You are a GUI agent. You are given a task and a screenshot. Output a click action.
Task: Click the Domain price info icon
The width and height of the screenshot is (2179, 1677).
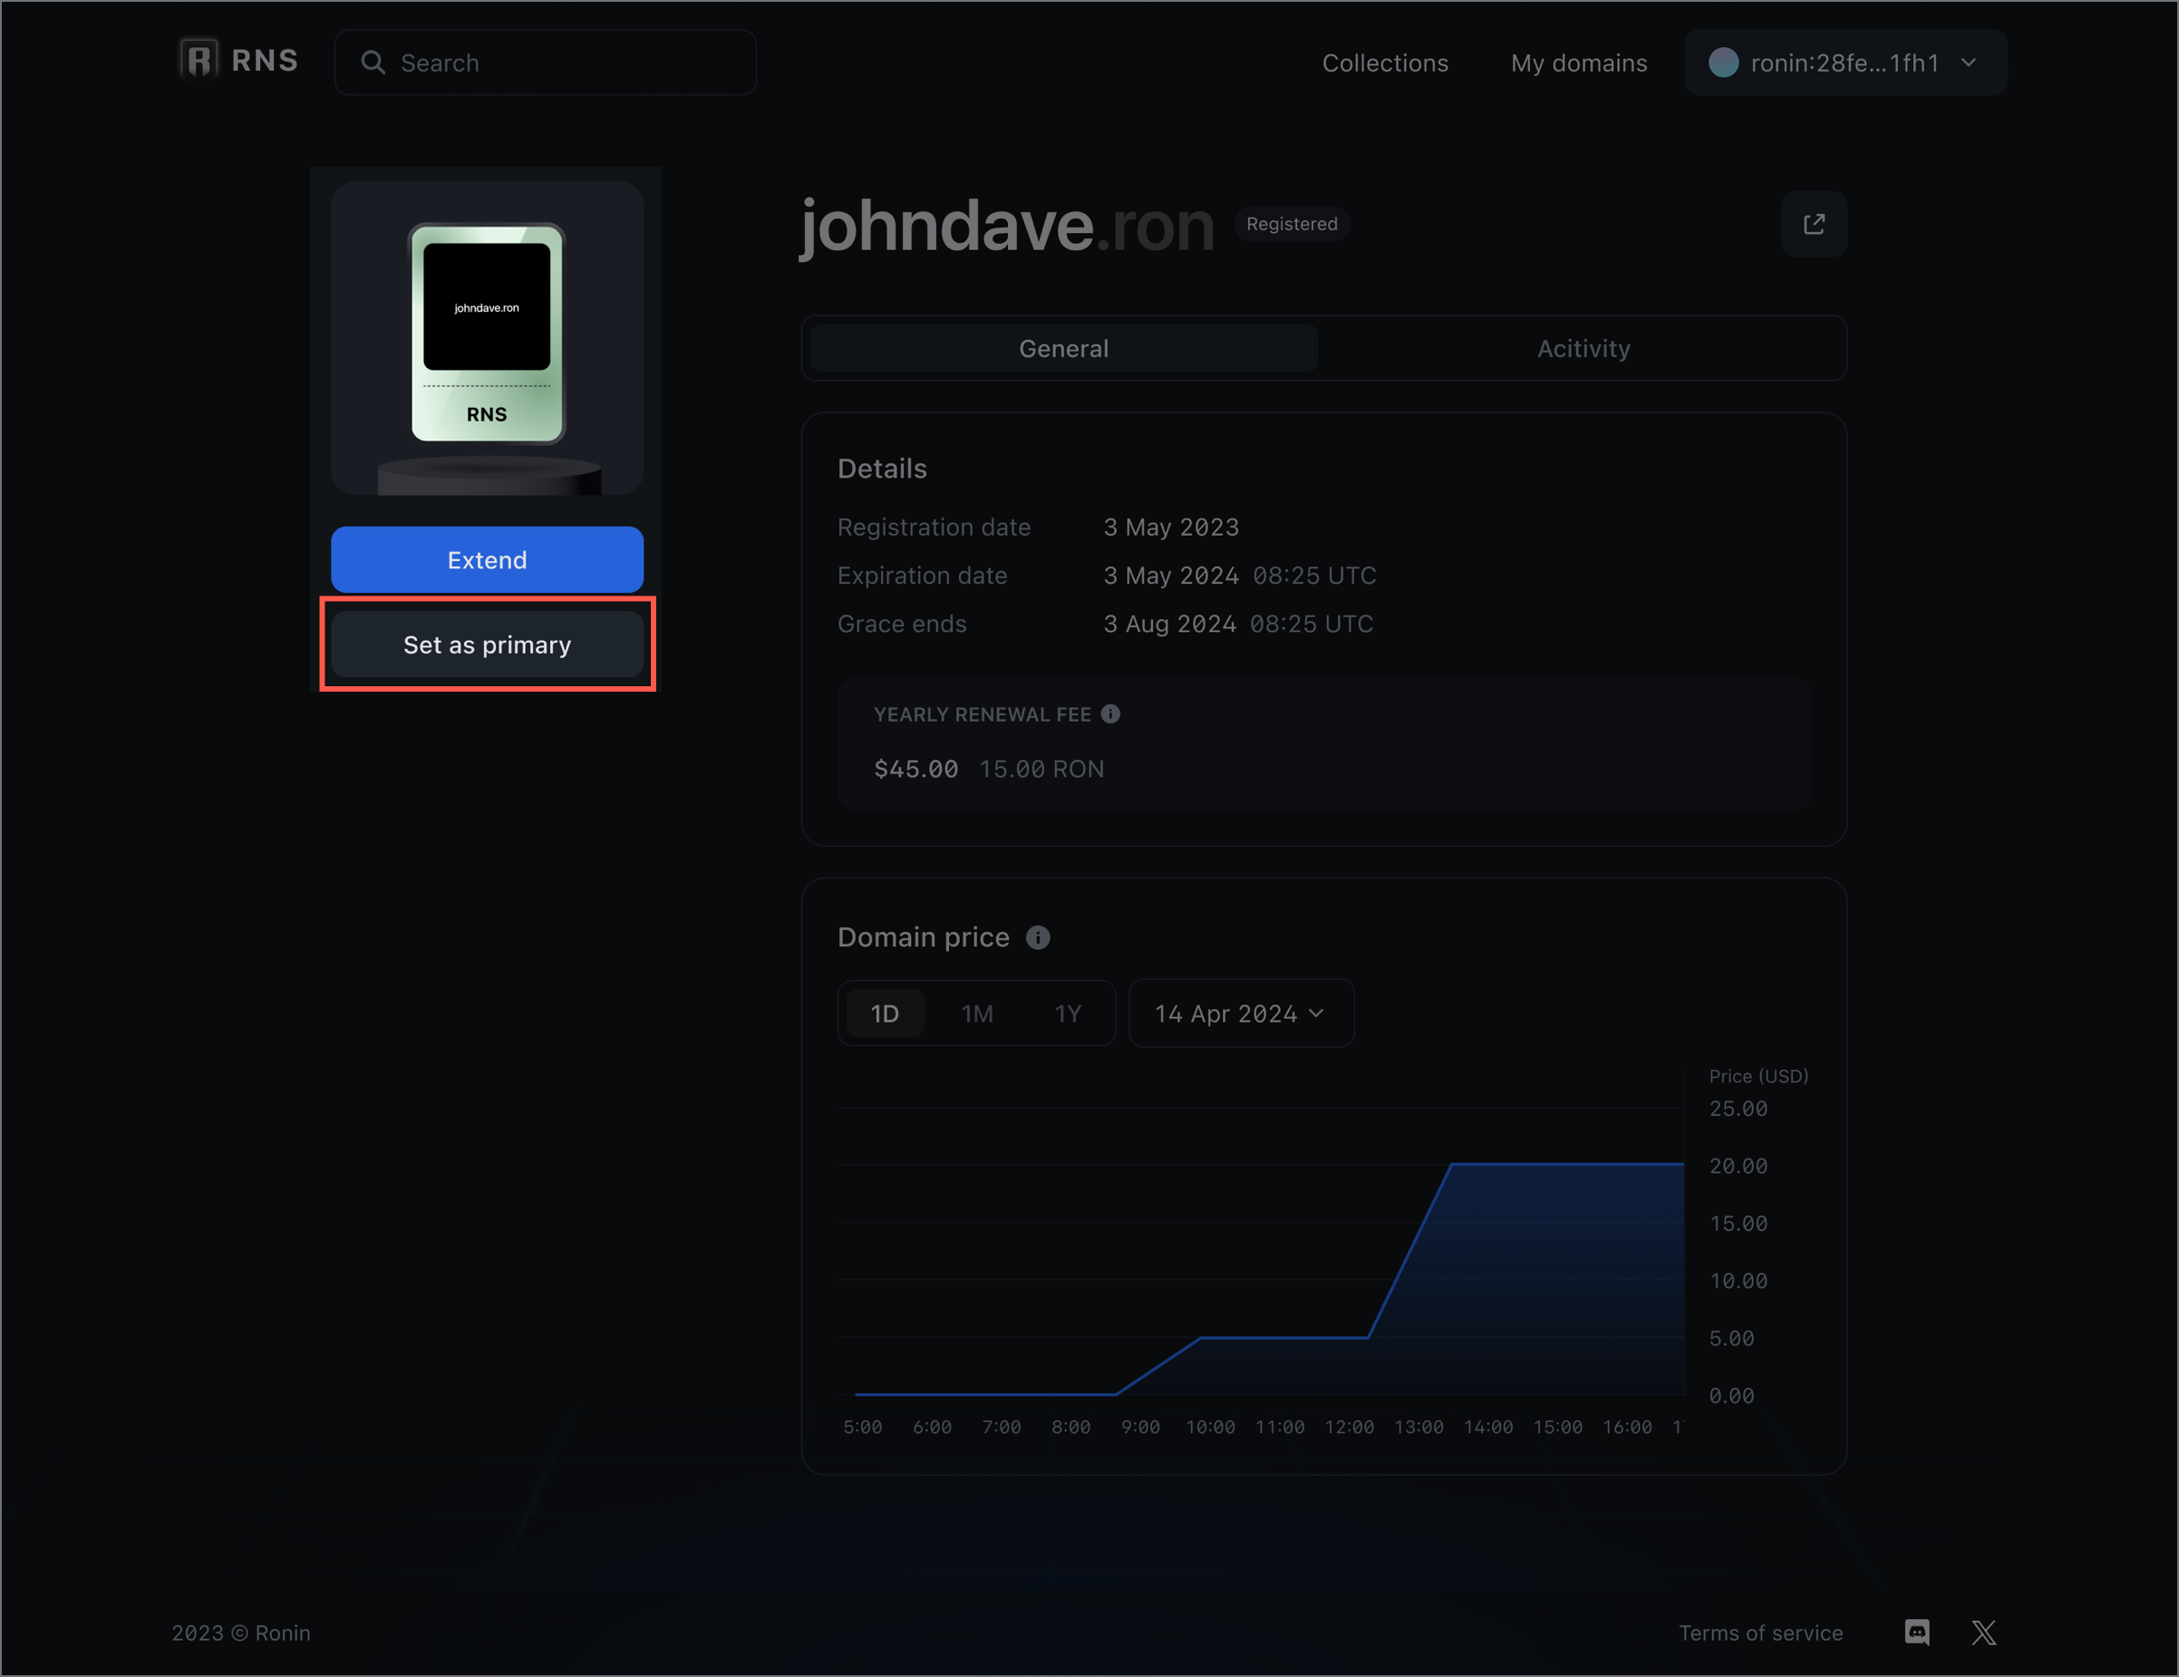[1038, 938]
